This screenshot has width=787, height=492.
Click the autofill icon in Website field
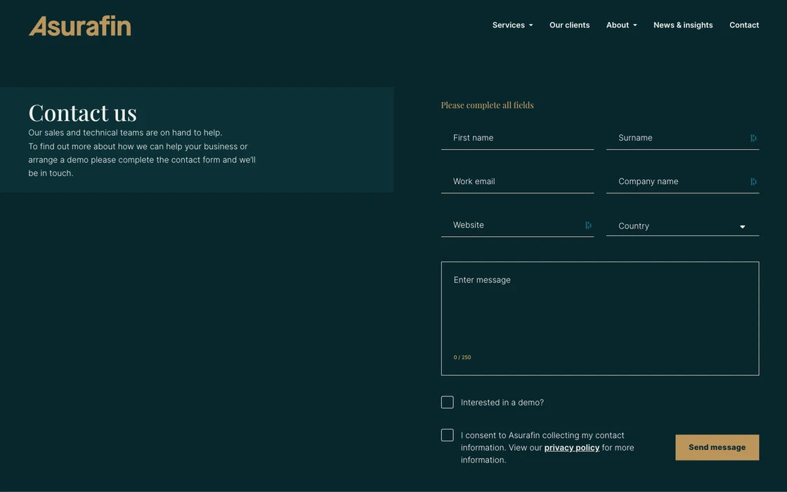click(x=588, y=226)
